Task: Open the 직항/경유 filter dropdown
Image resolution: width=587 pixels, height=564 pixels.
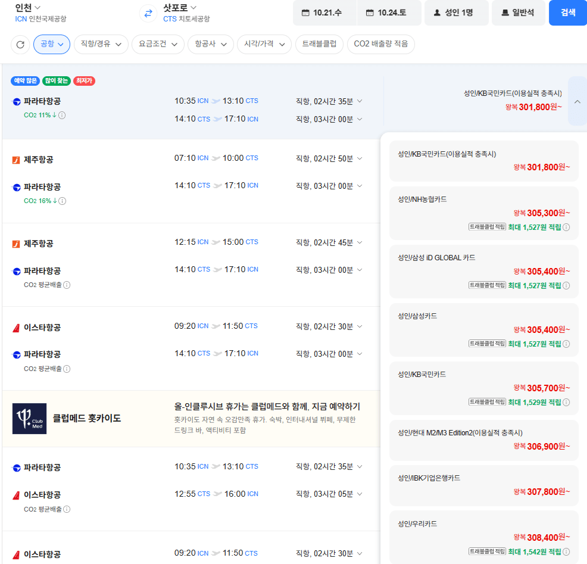Action: pyautogui.click(x=101, y=44)
